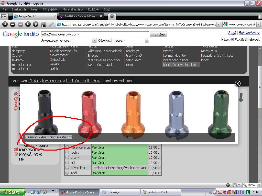Click the panning arrows status bar icon
The height and width of the screenshot is (196, 262).
click(228, 185)
